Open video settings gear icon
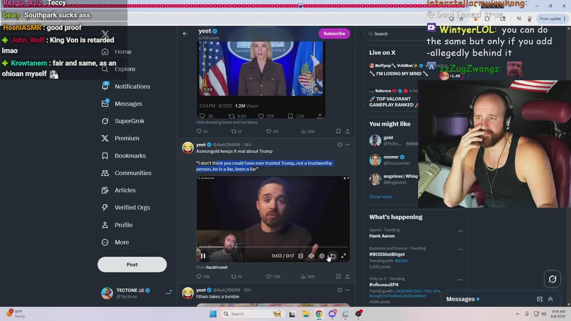Viewport: 571px width, 321px height. (322, 256)
